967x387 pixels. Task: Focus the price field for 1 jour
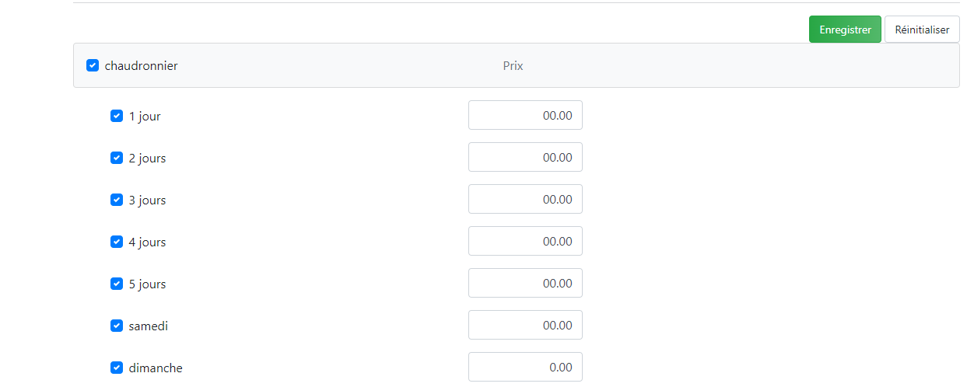(x=525, y=115)
